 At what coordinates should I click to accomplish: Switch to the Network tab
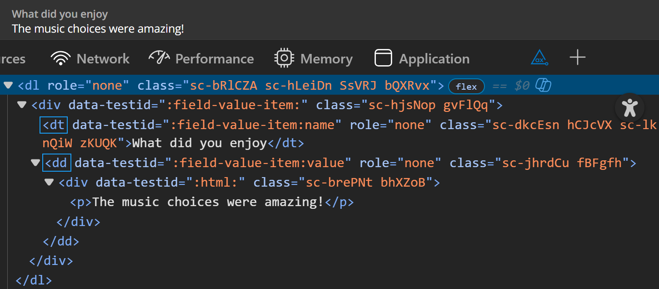click(103, 58)
